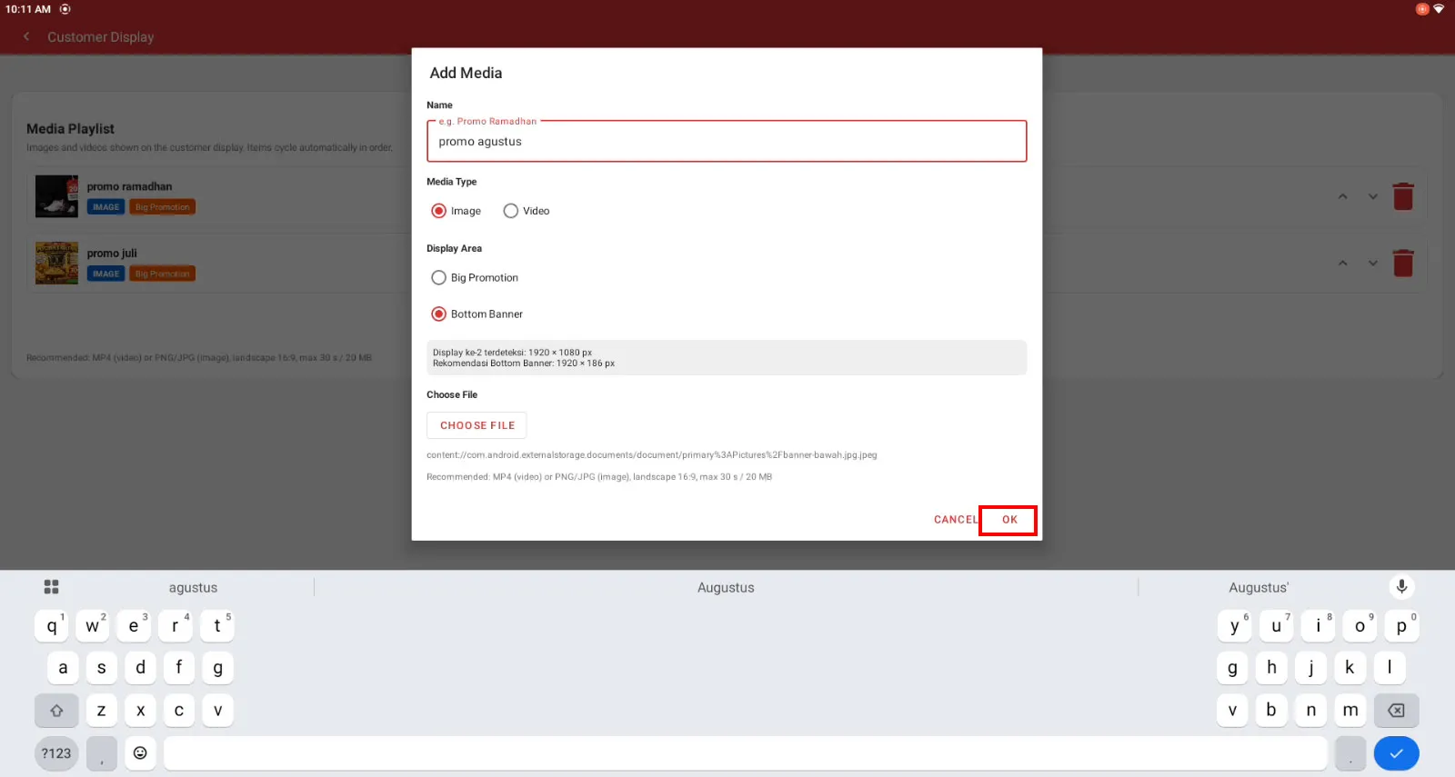
Task: Delete the promo juli media item
Action: tap(1403, 264)
